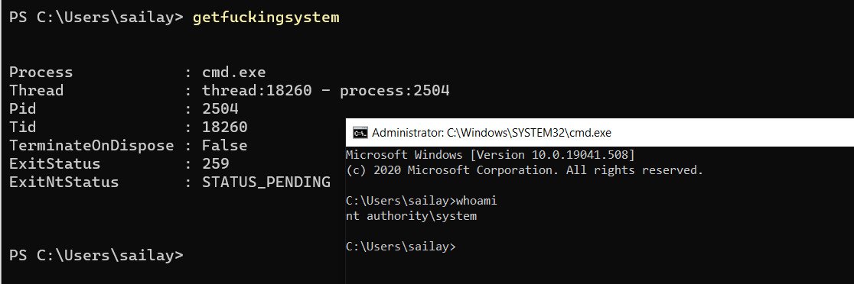Select the thread:18260 - process:2504 value
Image resolution: width=854 pixels, height=284 pixels.
[326, 90]
